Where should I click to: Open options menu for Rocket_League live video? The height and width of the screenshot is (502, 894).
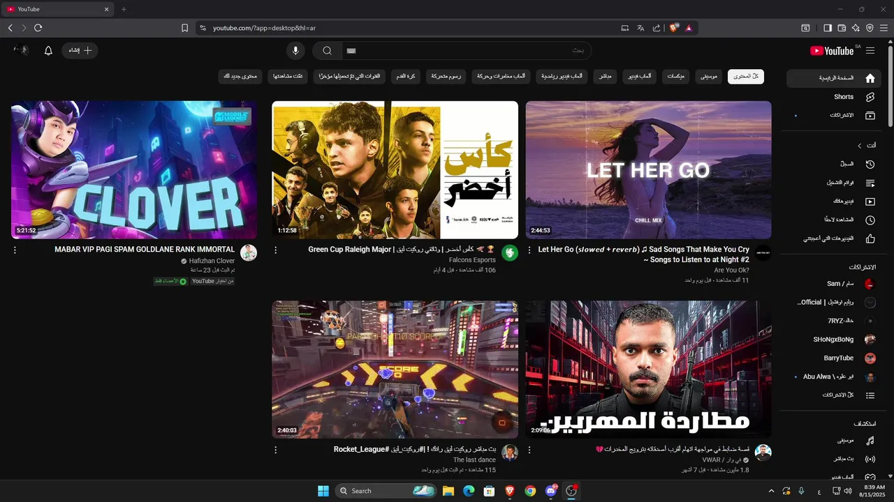click(275, 450)
